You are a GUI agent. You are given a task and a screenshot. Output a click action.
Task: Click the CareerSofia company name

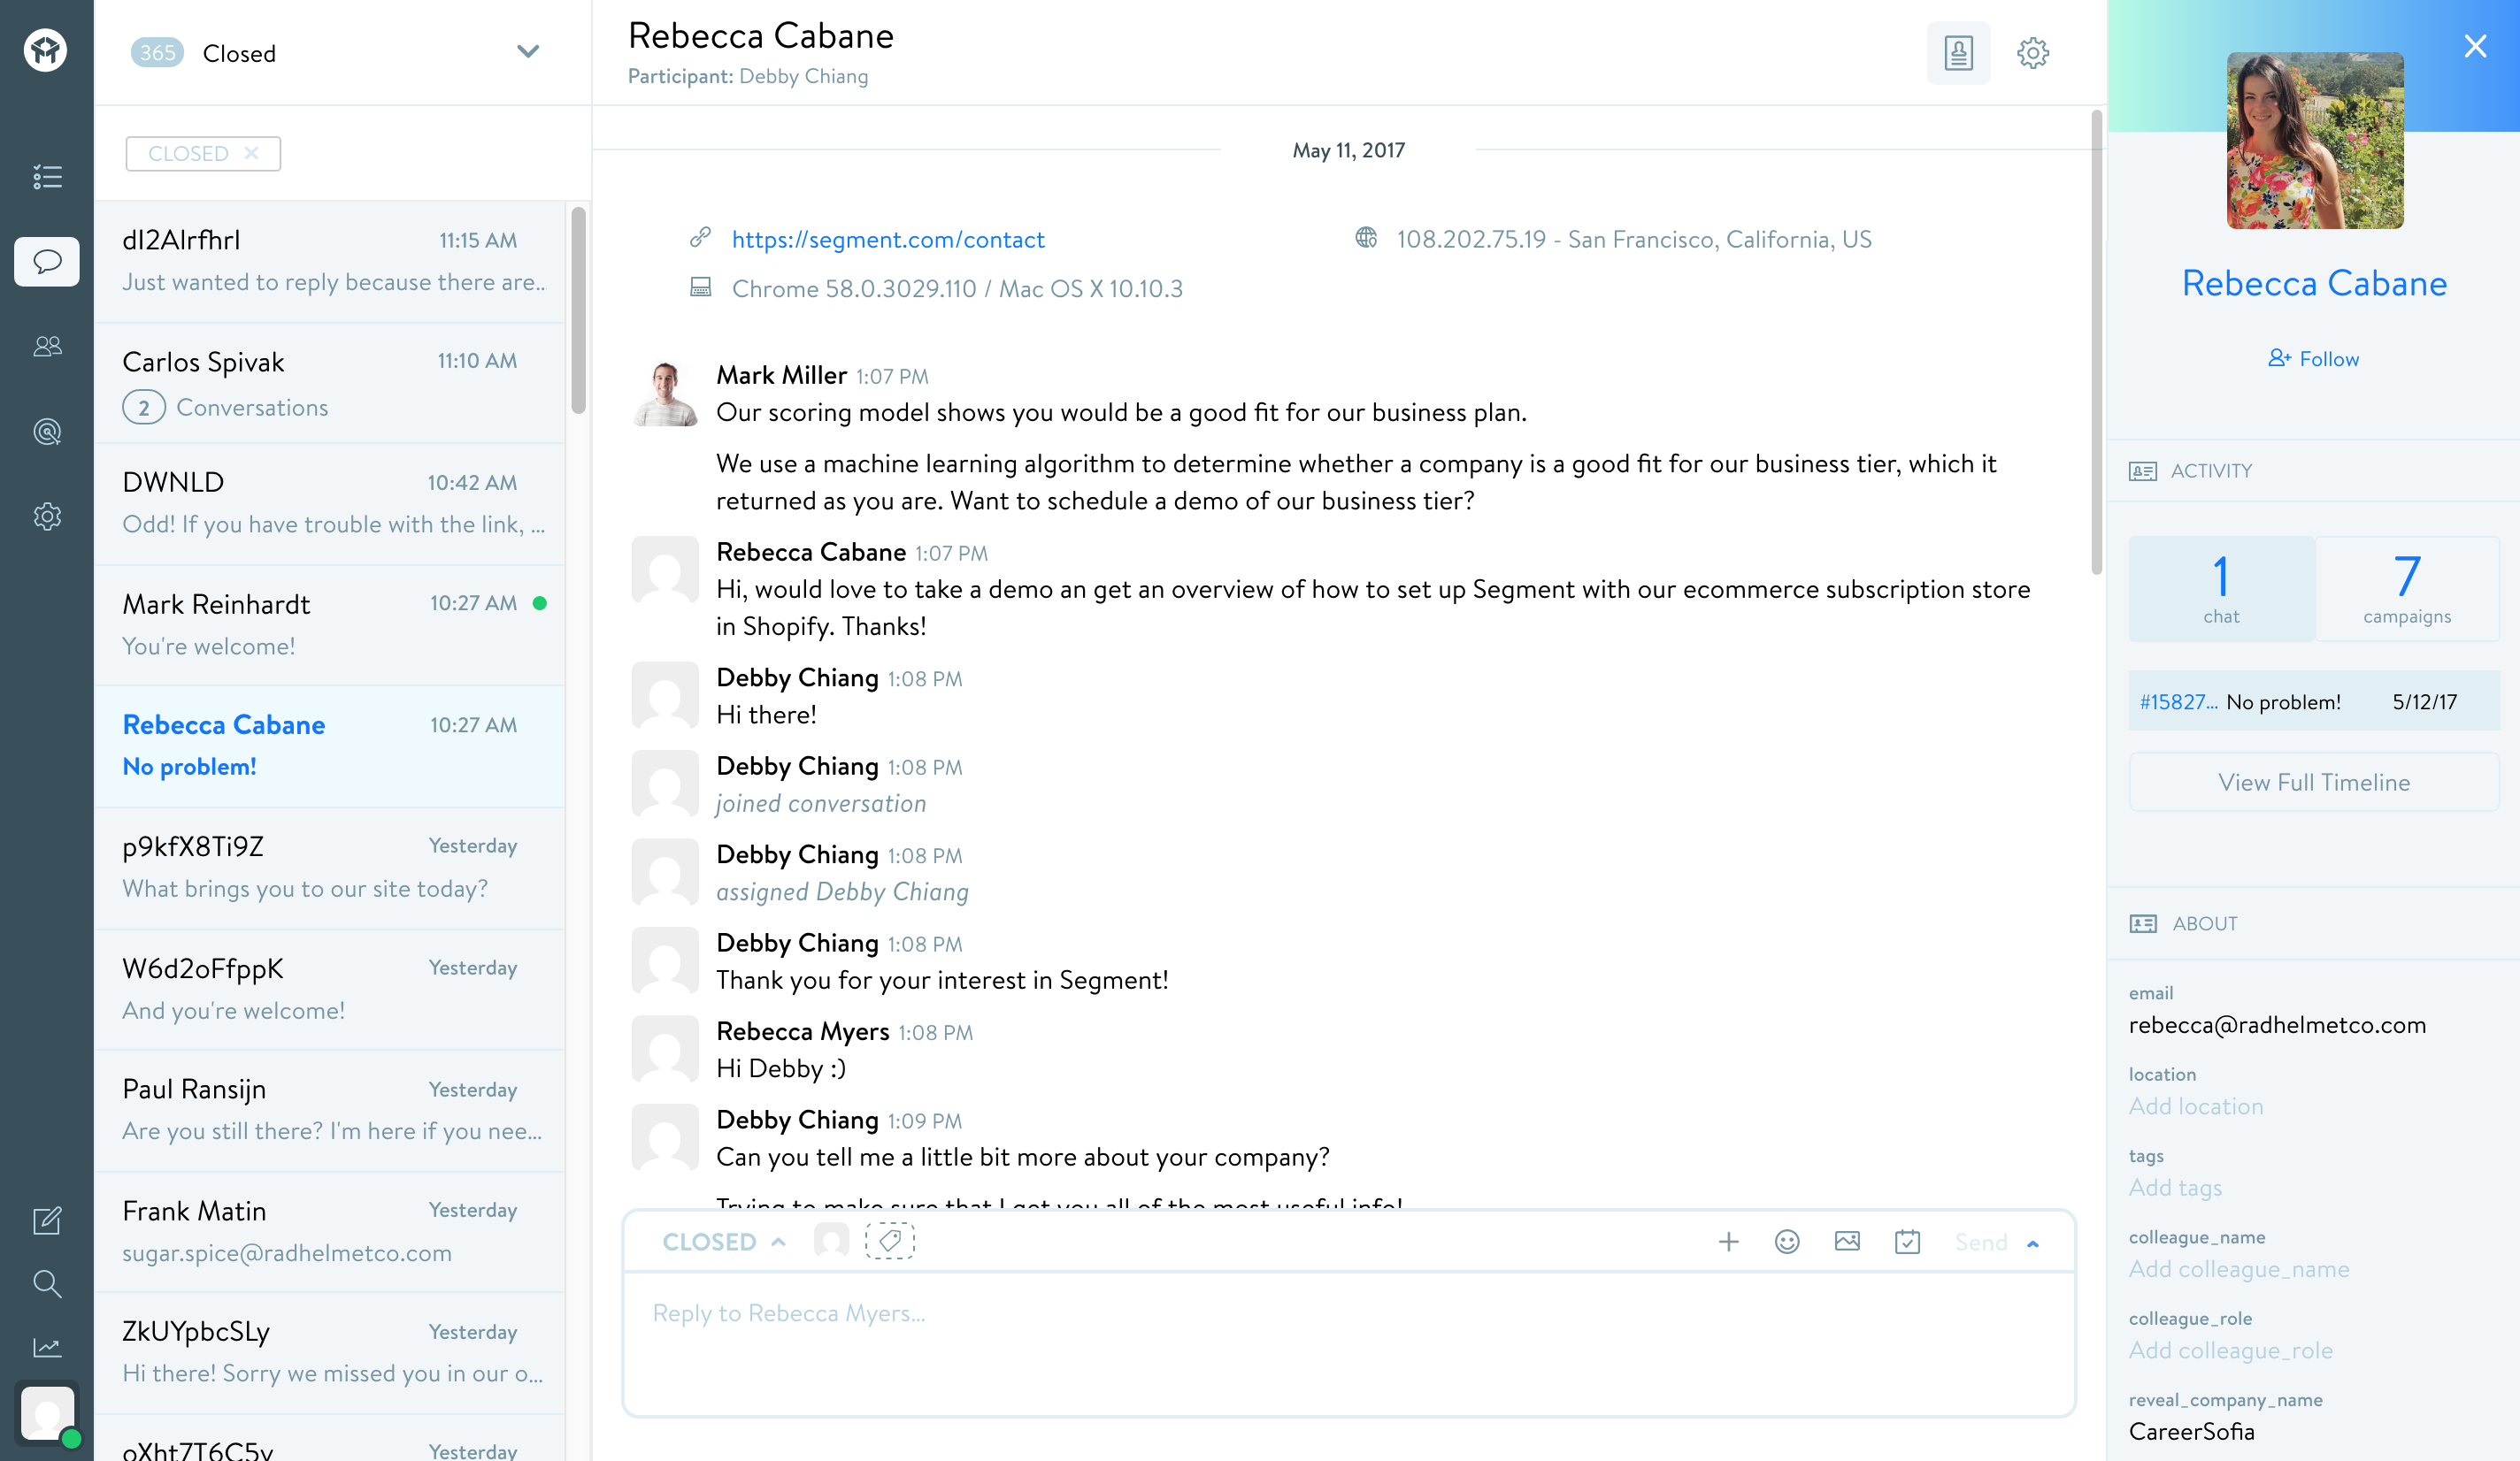tap(2191, 1432)
